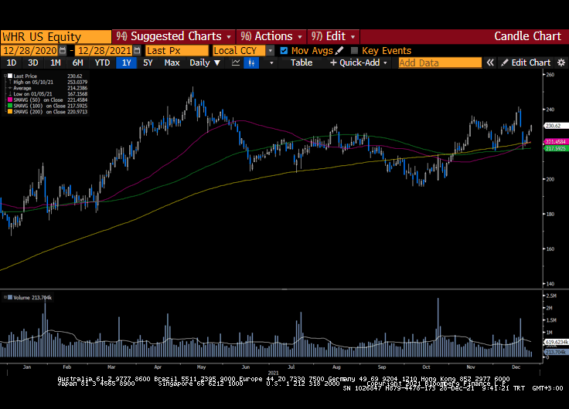Viewport: 569px width, 409px height.
Task: Select the 3D range tab
Action: click(33, 63)
